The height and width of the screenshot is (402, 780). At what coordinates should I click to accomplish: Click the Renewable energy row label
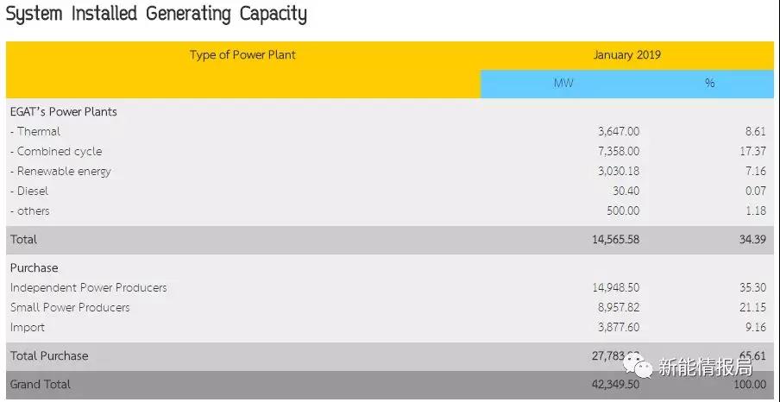click(60, 171)
